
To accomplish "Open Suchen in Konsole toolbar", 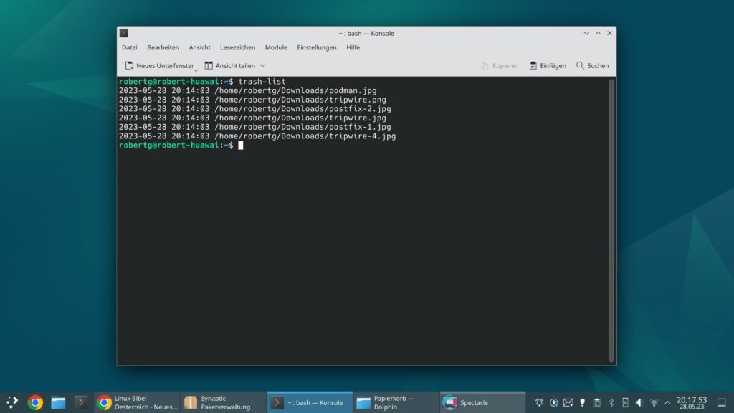I will [593, 65].
